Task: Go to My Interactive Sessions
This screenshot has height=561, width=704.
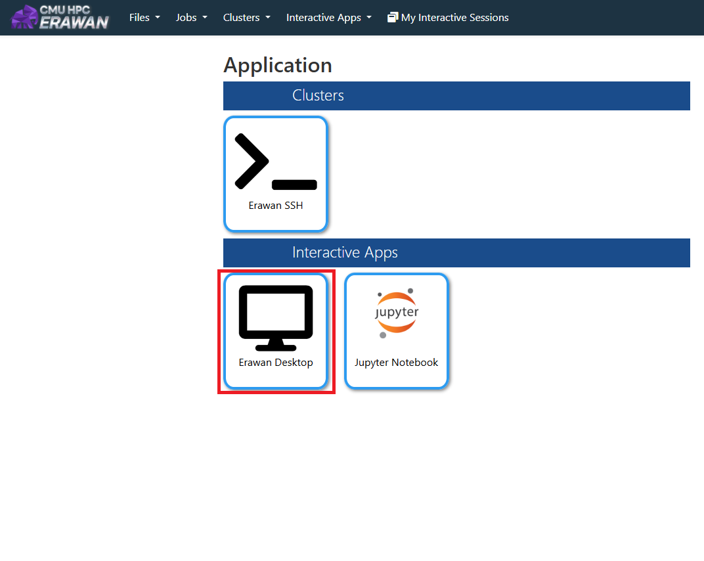Action: point(454,18)
